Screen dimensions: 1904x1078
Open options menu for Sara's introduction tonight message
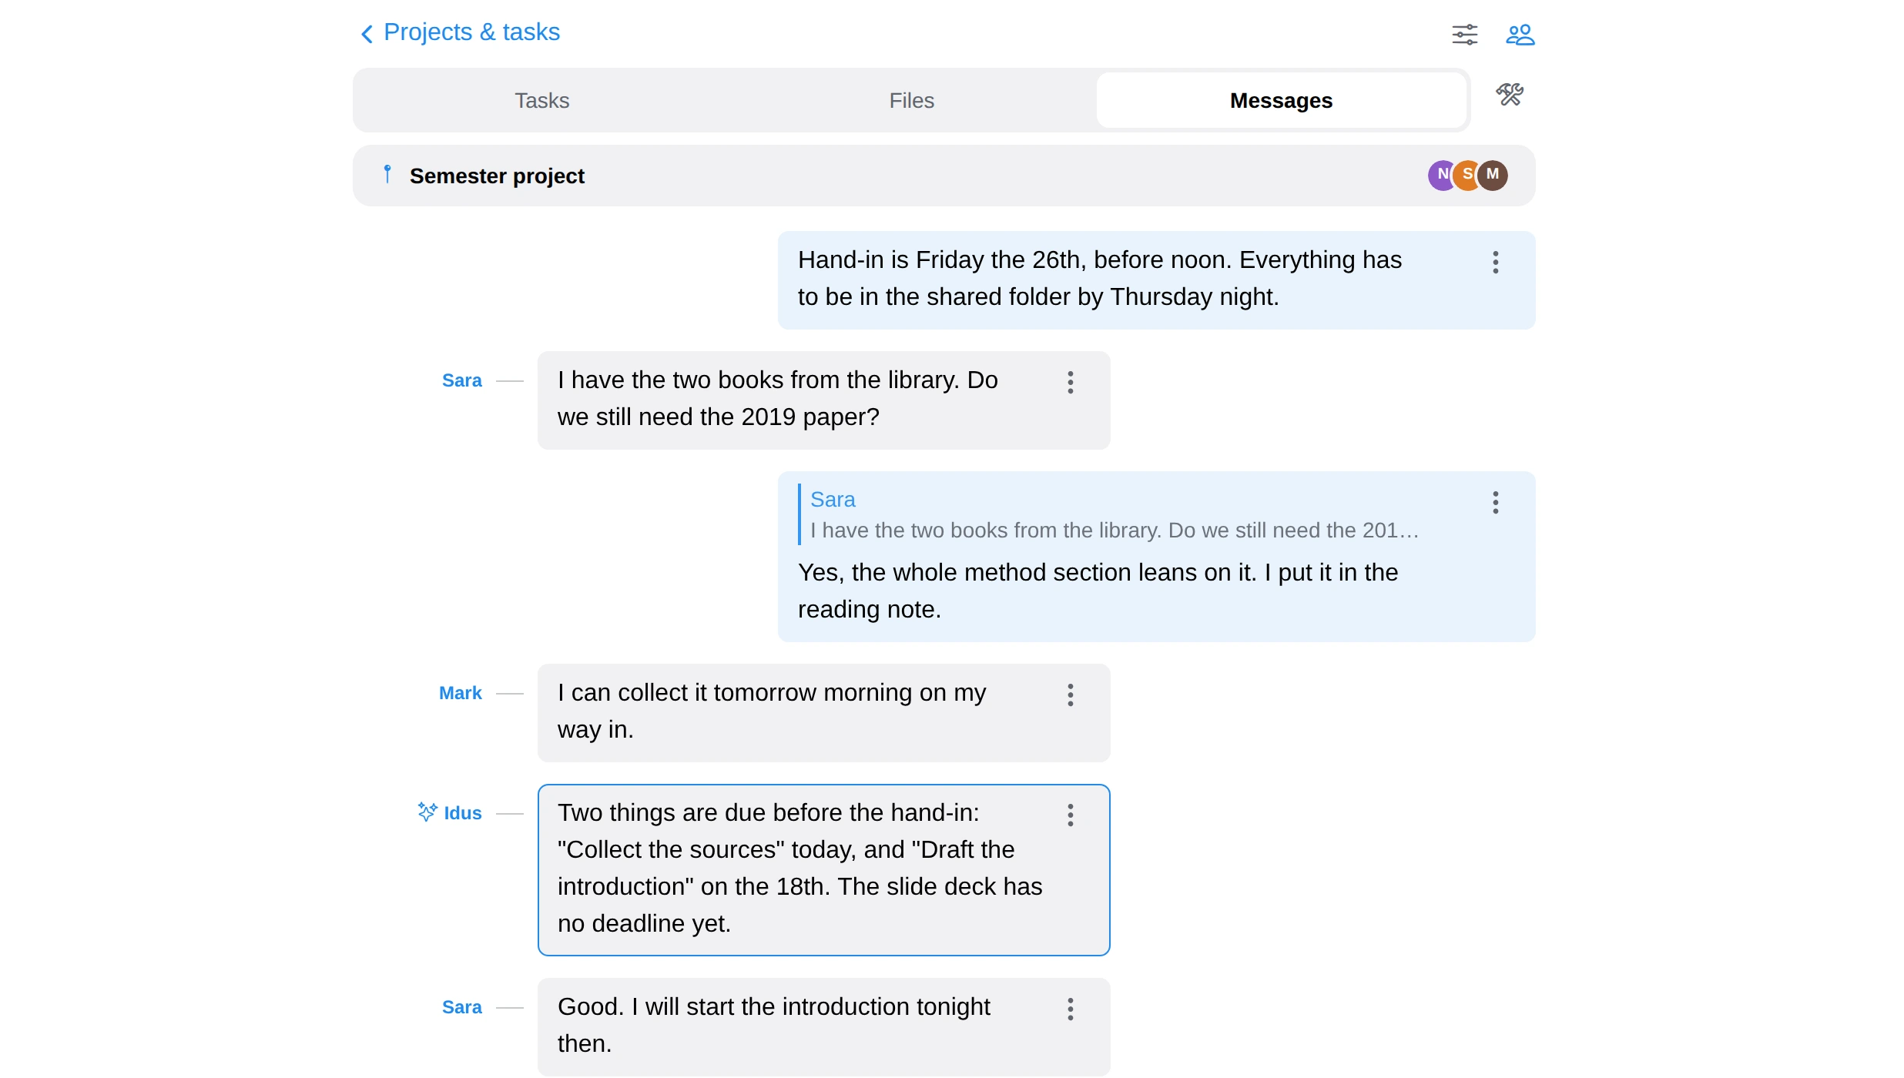coord(1070,1009)
